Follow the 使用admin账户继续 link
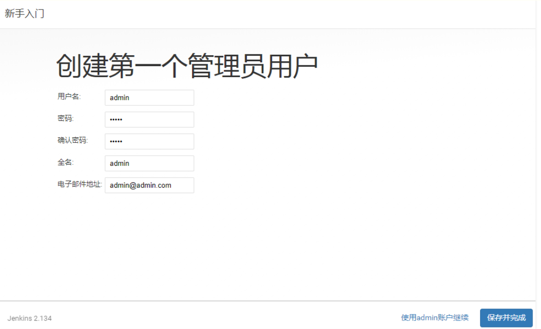541x329 pixels. point(435,318)
